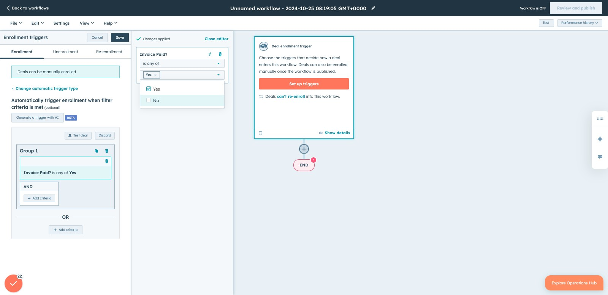
Task: Click Change automatic trigger type link
Action: pos(47,88)
